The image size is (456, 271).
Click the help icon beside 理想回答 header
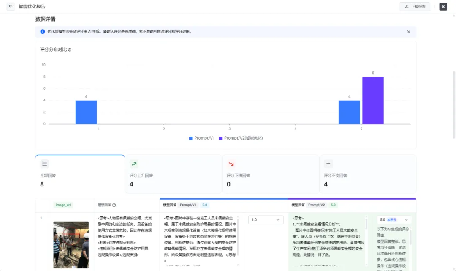pyautogui.click(x=114, y=205)
